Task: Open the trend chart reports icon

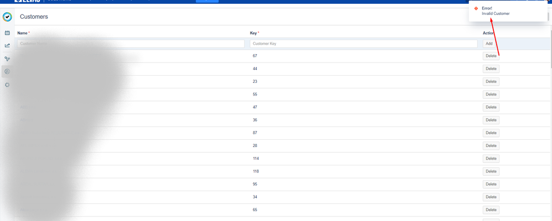Action: pos(7,45)
